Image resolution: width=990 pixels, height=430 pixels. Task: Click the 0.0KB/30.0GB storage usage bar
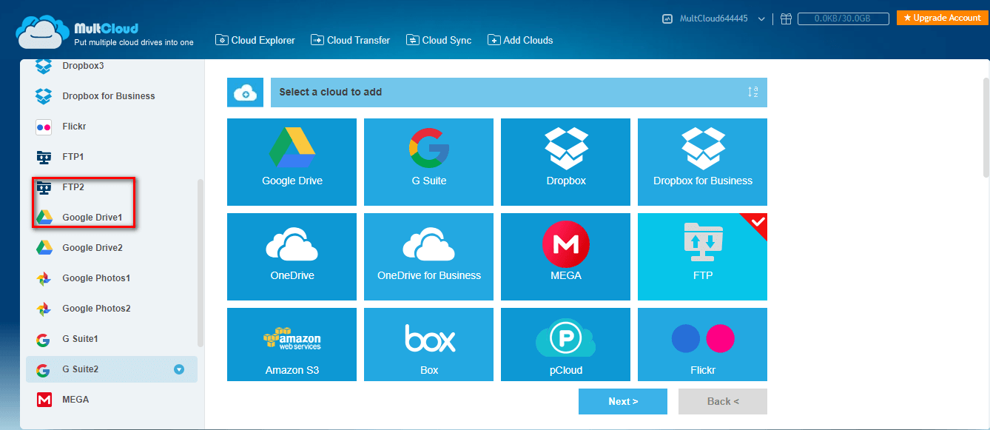point(843,19)
